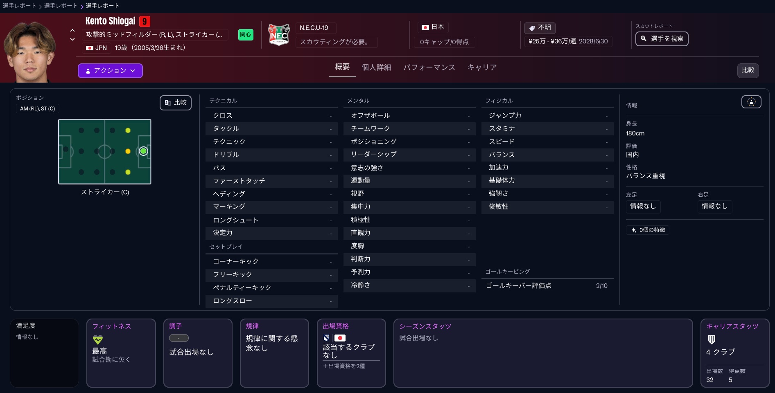Expand the +出場資格を2種 list

pos(344,366)
